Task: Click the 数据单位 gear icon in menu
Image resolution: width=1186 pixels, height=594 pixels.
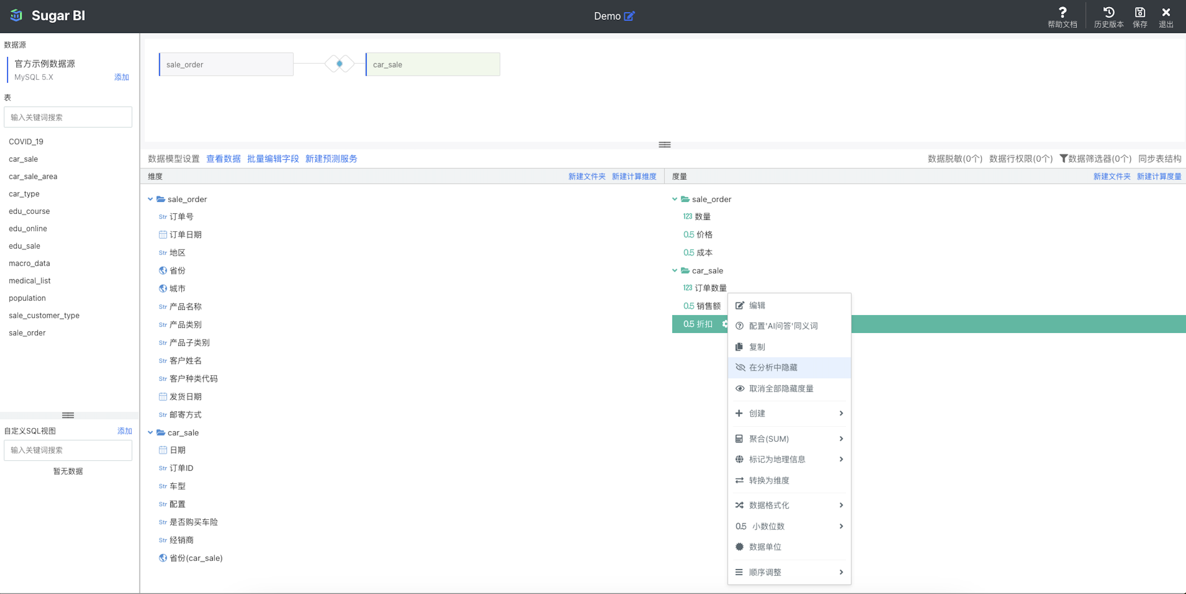Action: click(740, 547)
